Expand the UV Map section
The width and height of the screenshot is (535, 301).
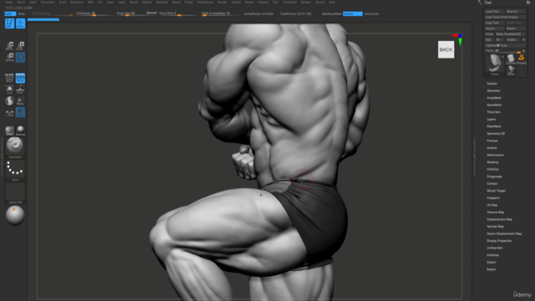pyautogui.click(x=492, y=205)
